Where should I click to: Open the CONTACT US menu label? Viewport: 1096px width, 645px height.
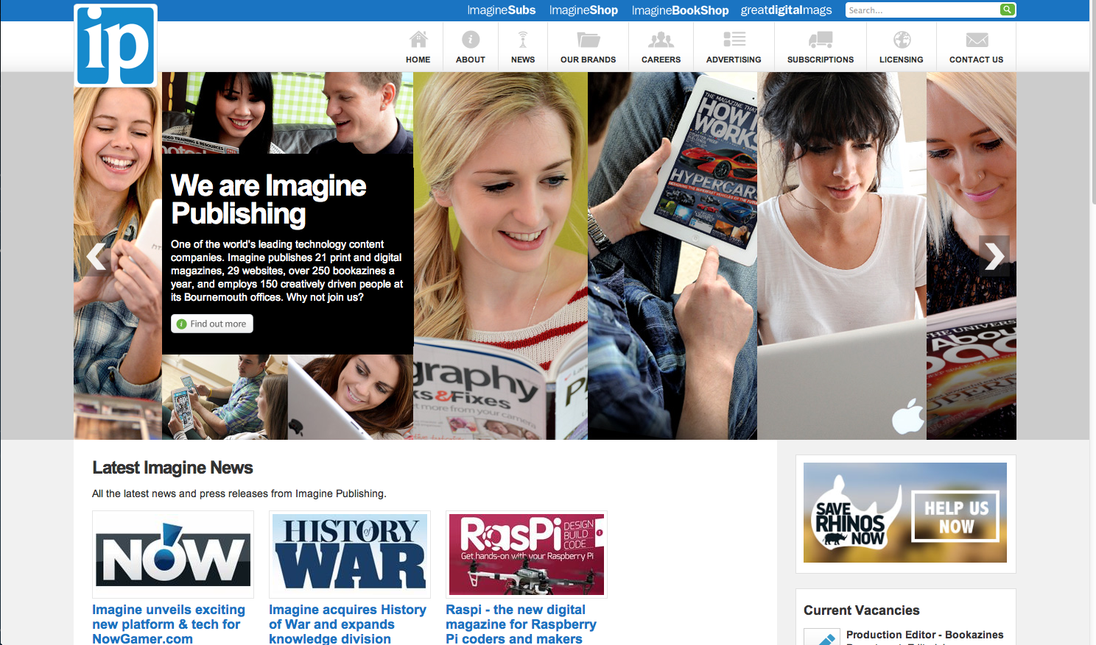click(x=976, y=60)
